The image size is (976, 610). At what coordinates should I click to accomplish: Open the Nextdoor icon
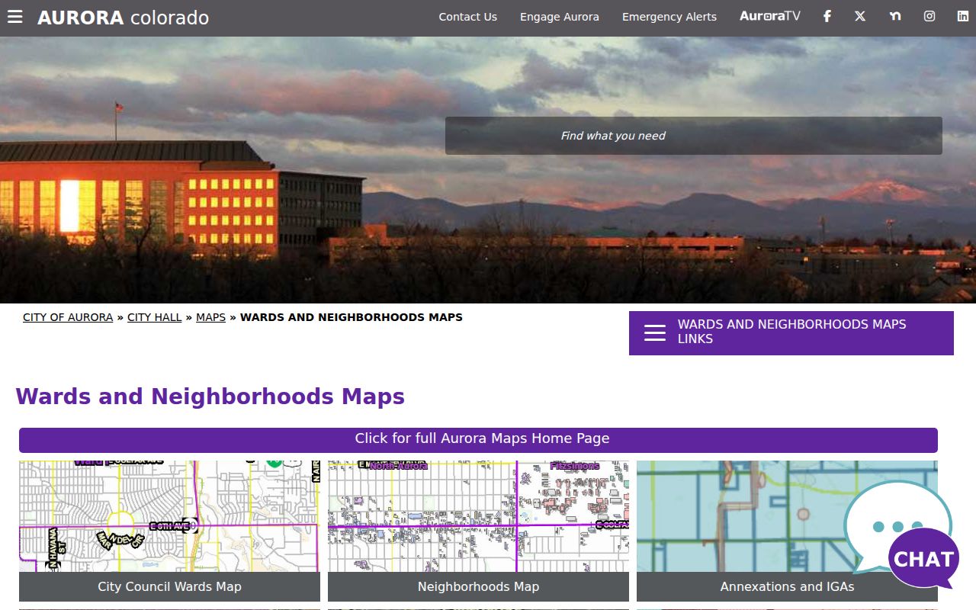coord(895,16)
